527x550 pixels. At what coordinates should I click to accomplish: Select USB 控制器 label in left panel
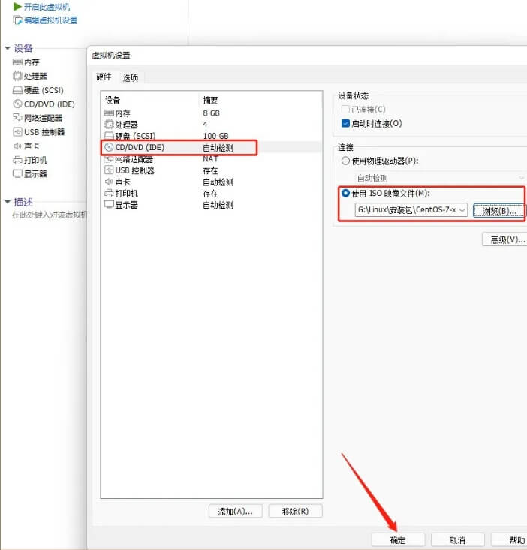click(x=44, y=132)
